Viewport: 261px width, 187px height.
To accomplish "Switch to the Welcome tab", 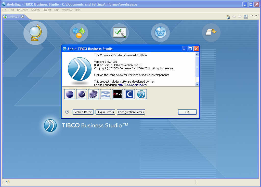I will point(13,17).
